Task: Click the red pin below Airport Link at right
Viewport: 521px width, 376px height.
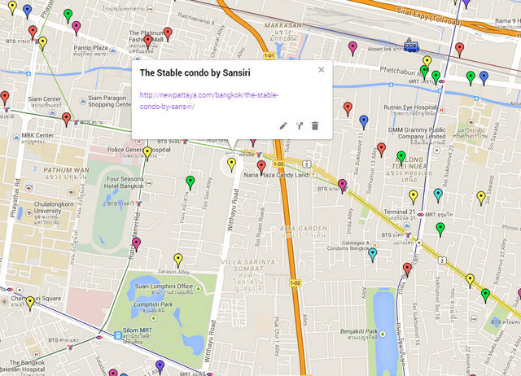Action: 459,50
